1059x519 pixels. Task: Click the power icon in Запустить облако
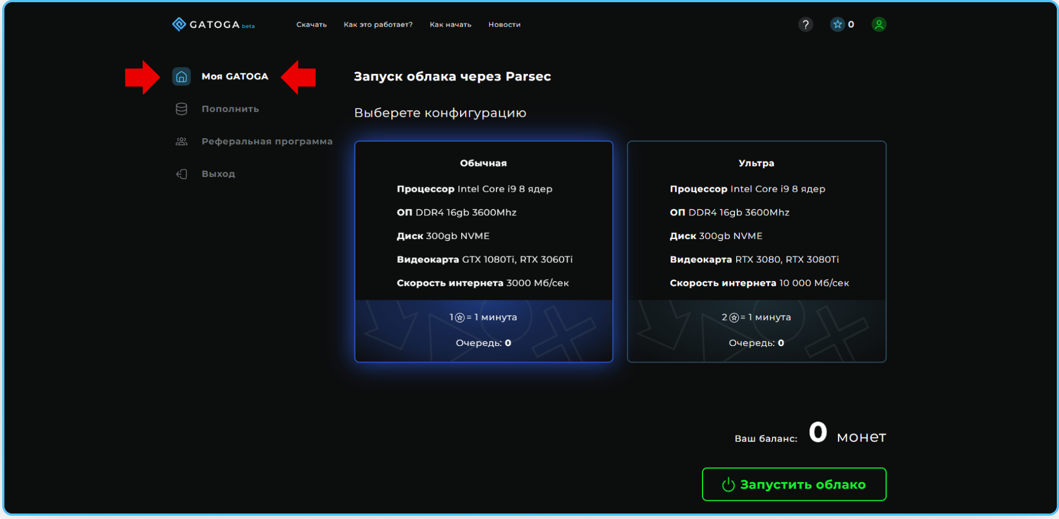coord(728,484)
